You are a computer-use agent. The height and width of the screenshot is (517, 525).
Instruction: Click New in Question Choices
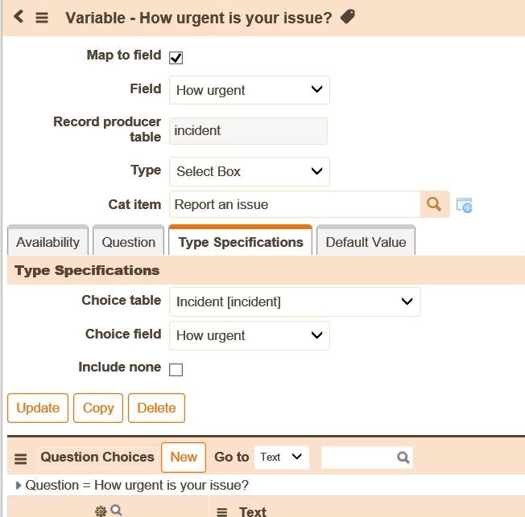184,457
